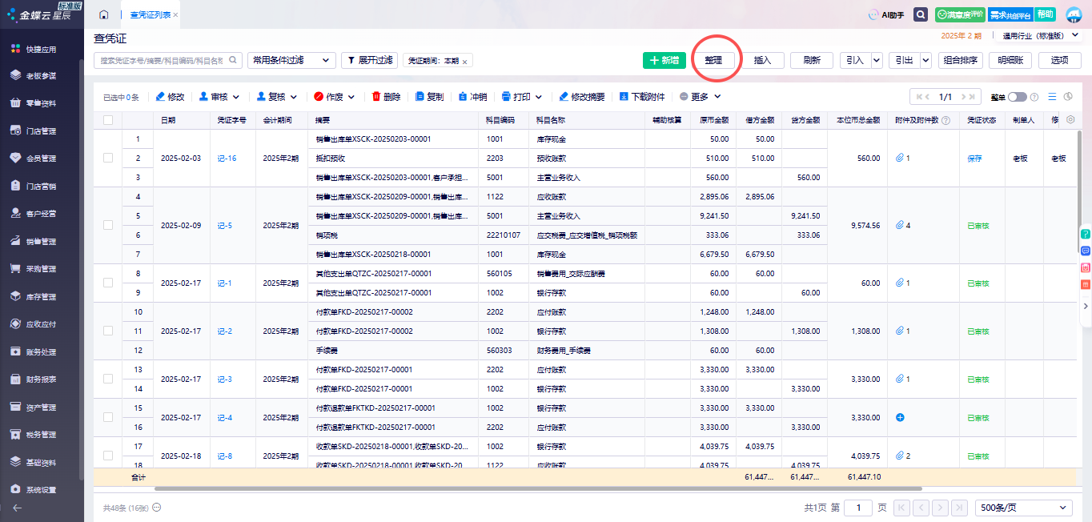The height and width of the screenshot is (522, 1092).
Task: Add attachment using plus icon on 记-4
Action: (900, 418)
